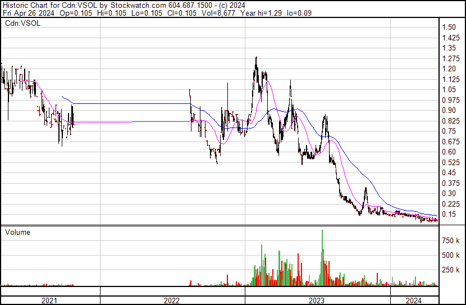Click the 2021 year label on time axis

(x=50, y=301)
